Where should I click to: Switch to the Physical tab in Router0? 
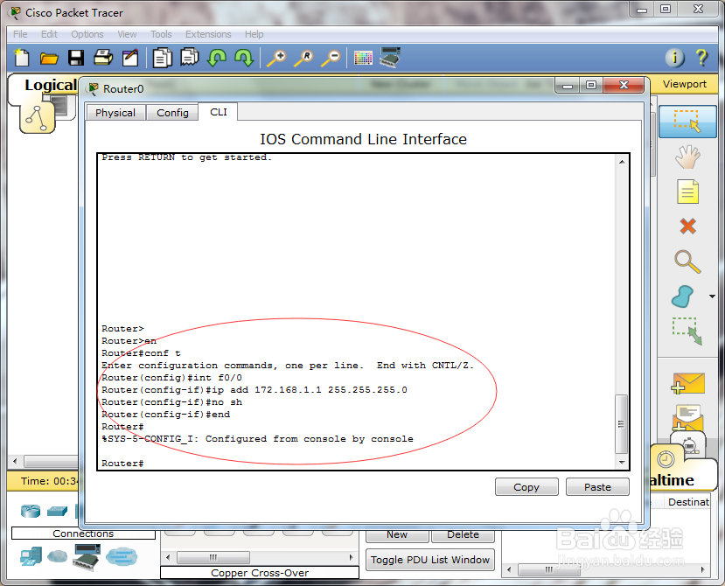coord(115,113)
